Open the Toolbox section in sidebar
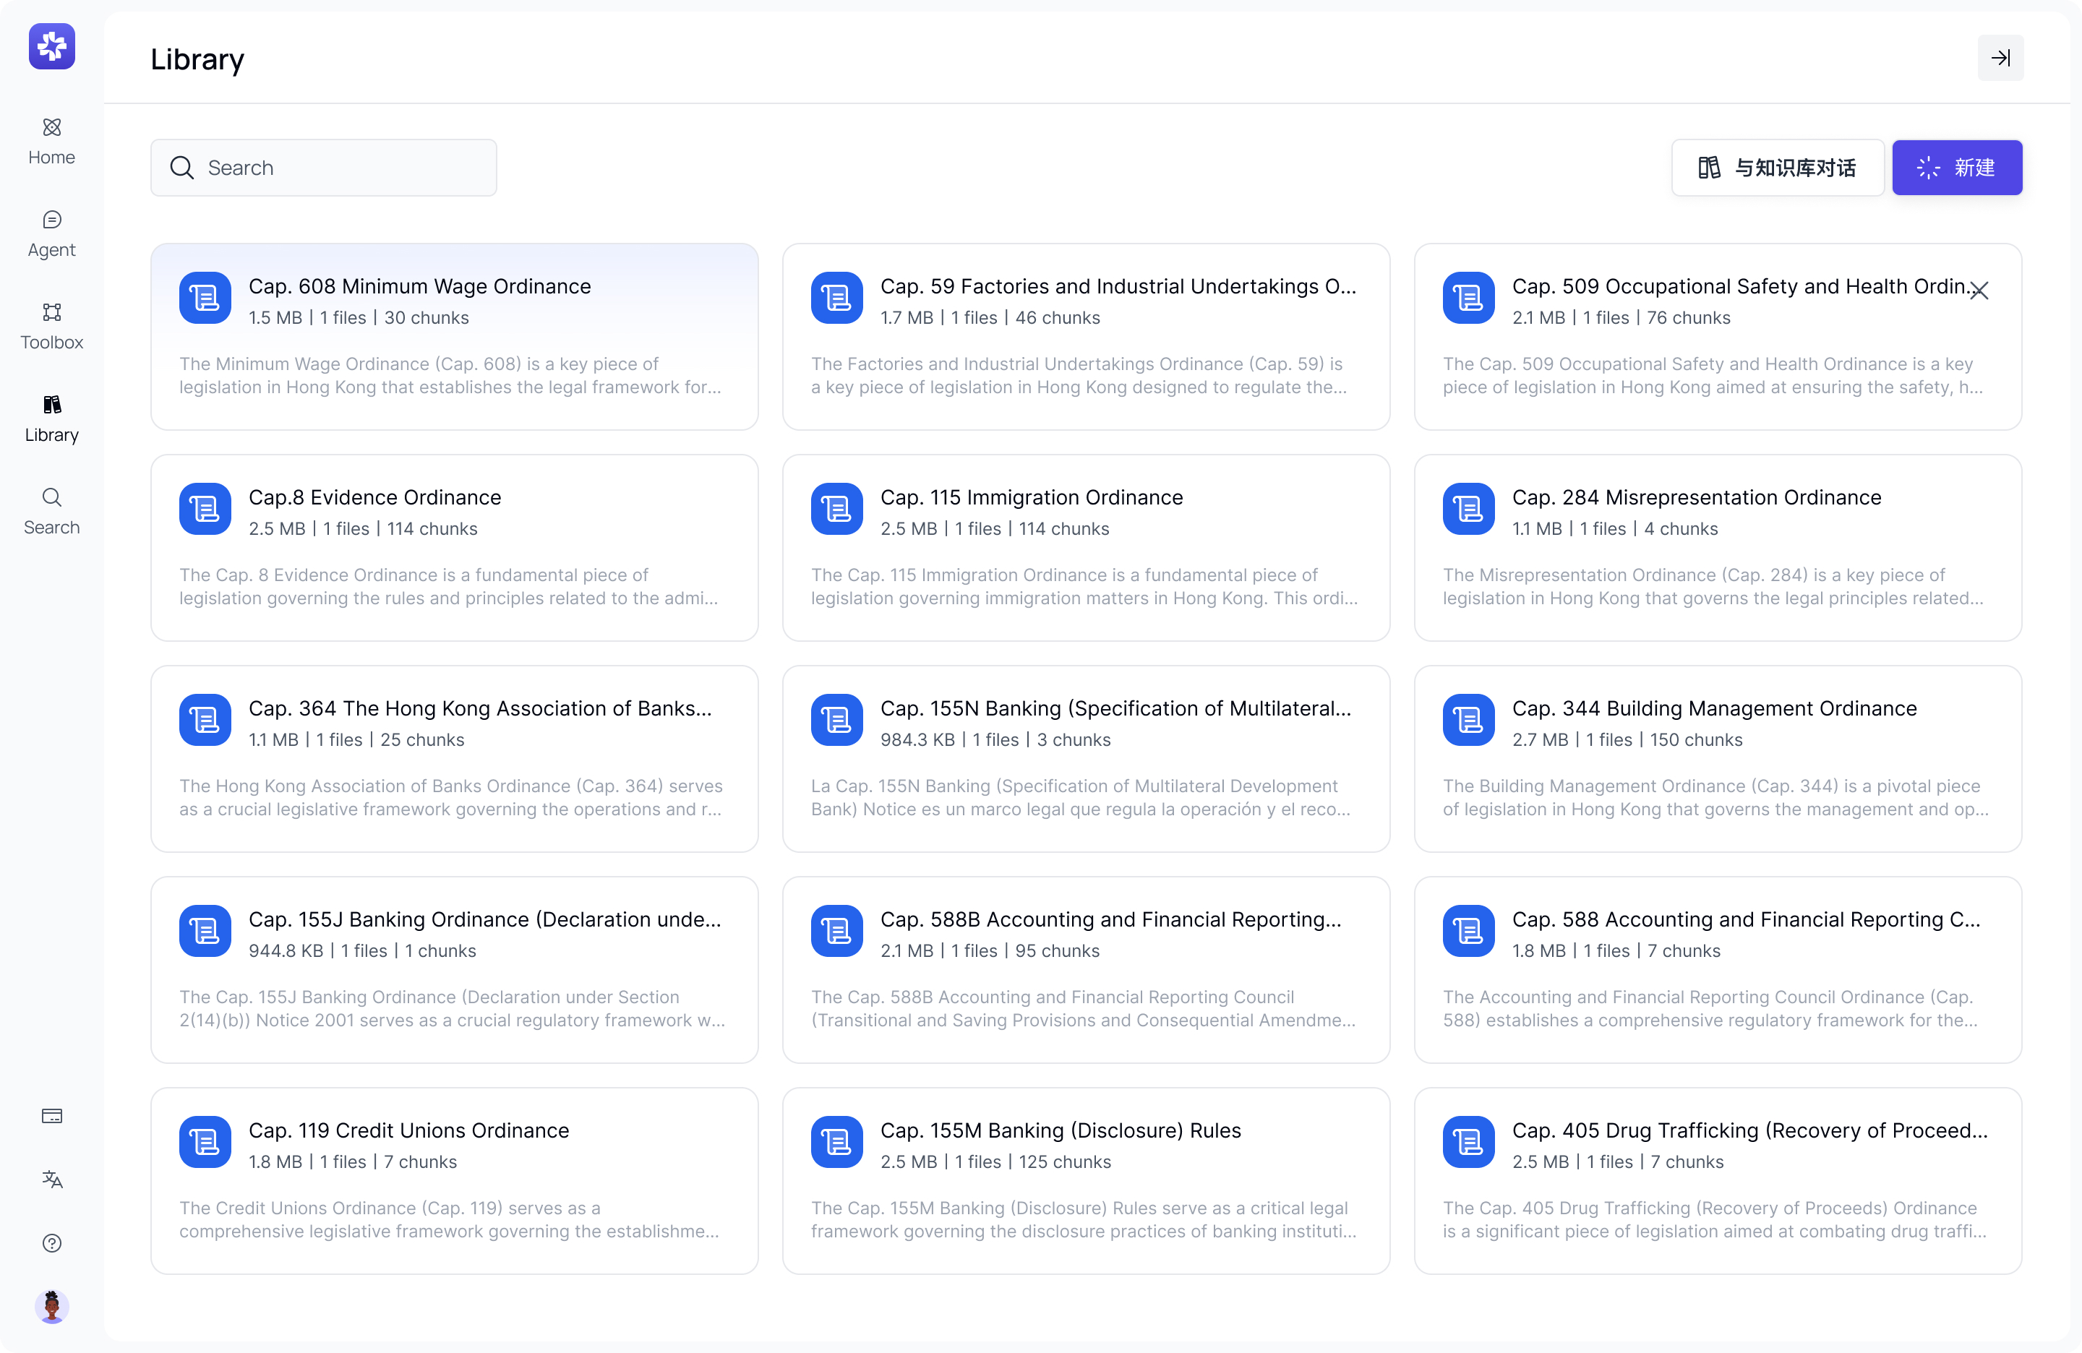The width and height of the screenshot is (2082, 1353). [51, 326]
